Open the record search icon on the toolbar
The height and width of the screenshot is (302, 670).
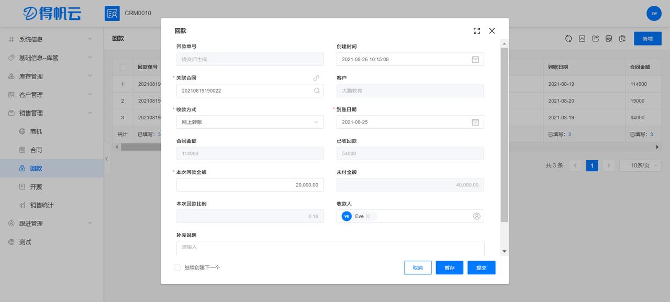pos(608,38)
